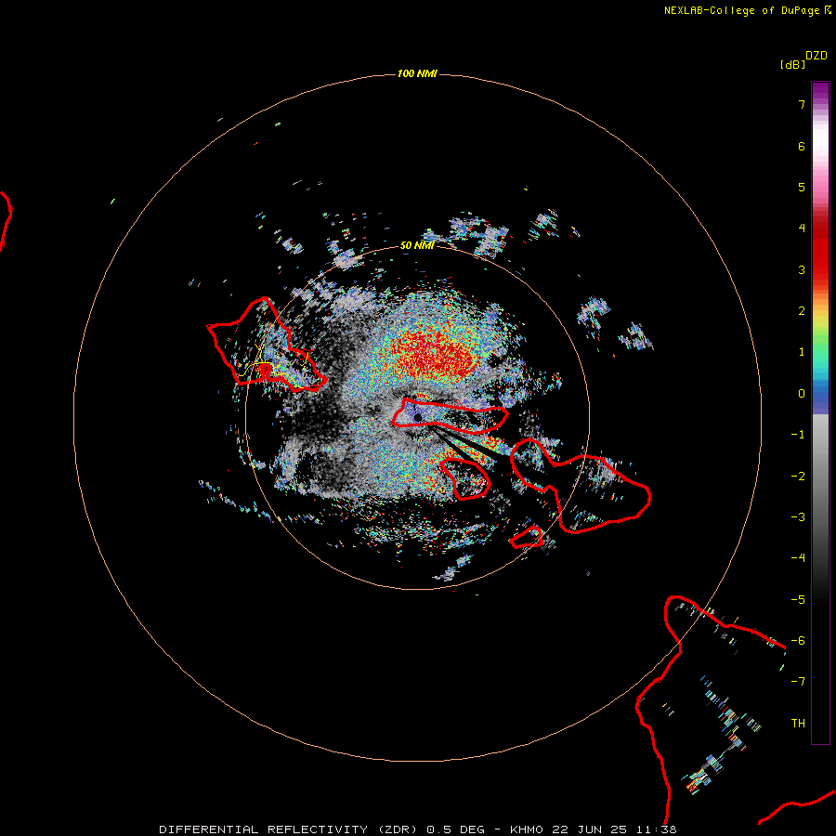Click the 100 NMI range ring label

417,73
